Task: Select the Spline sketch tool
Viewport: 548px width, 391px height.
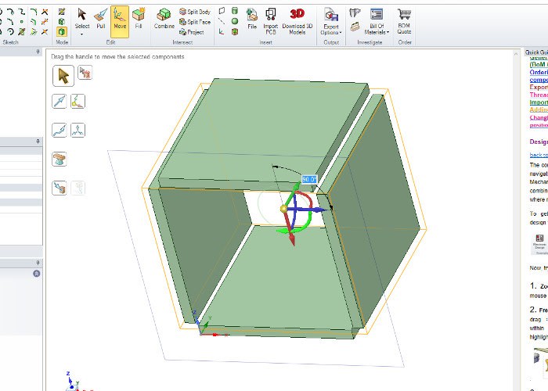Action: pos(22,12)
